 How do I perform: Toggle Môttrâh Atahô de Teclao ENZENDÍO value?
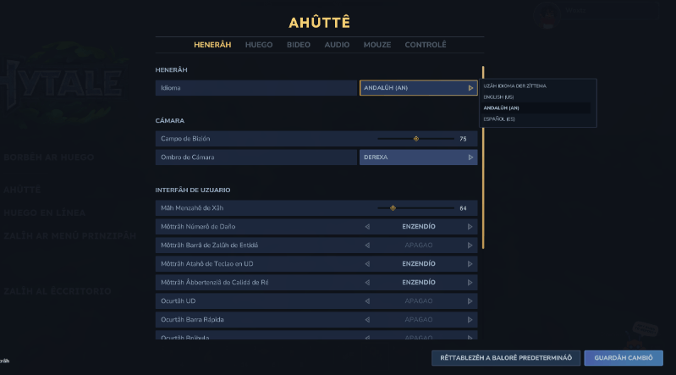[418, 263]
